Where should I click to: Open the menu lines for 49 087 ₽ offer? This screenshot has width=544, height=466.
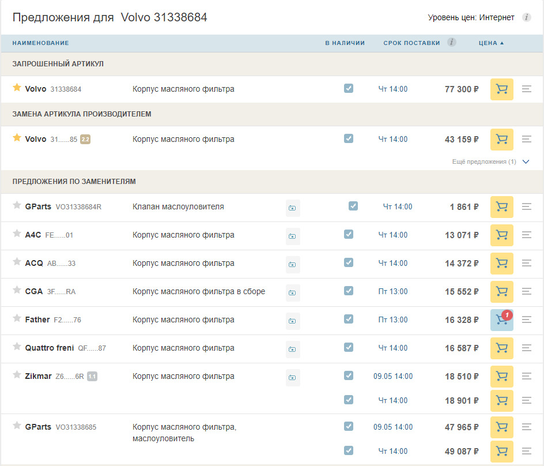[x=526, y=452]
